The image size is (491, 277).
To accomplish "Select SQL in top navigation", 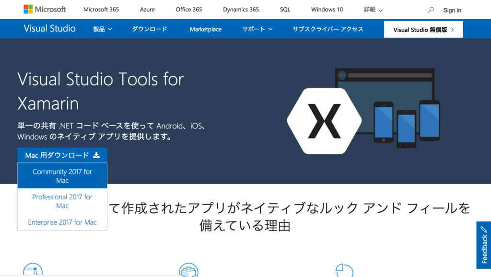I will click(x=285, y=10).
